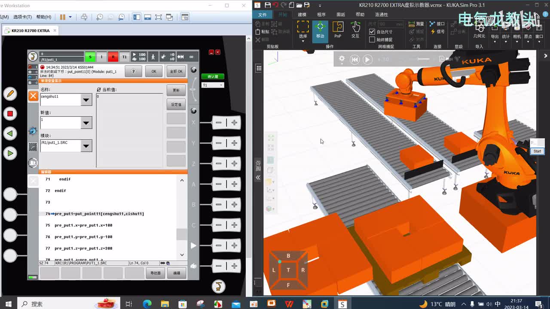550x309 pixels.
Task: Expand the 窗口 (Window) ribbon dropdown
Action: [x=539, y=42]
